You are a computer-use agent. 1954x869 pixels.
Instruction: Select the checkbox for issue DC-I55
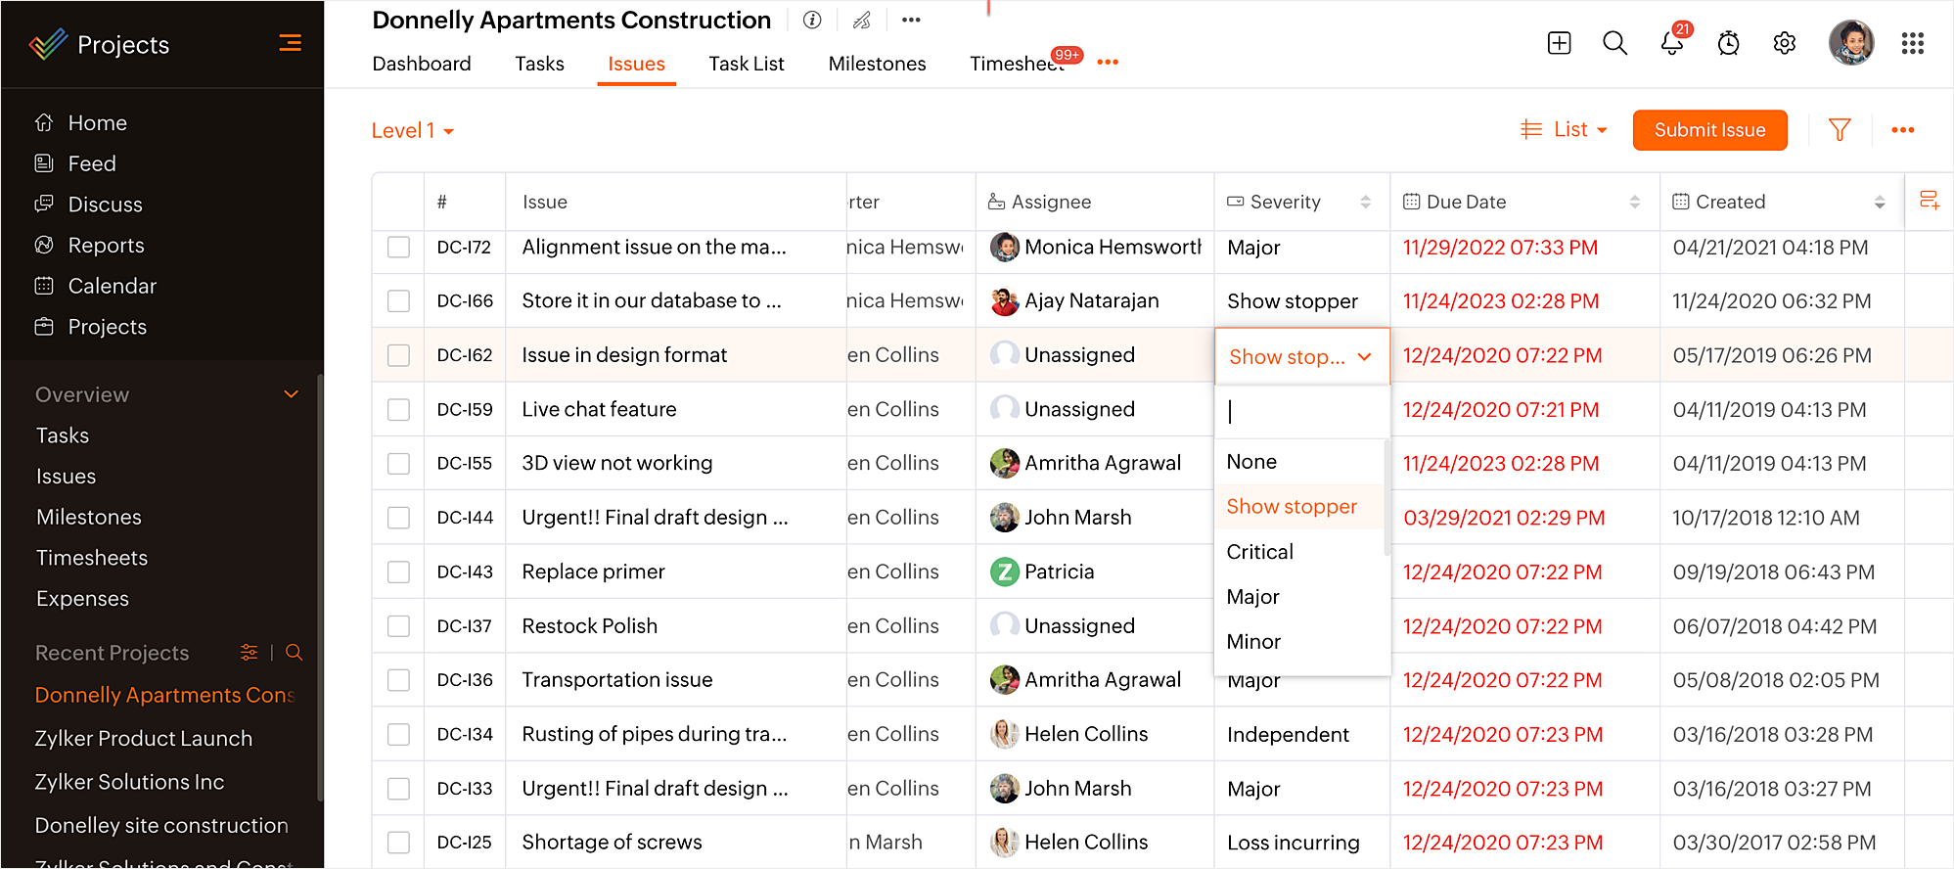tap(398, 464)
